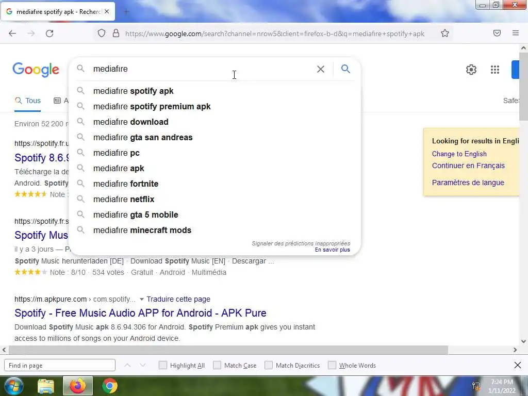Image resolution: width=528 pixels, height=396 pixels.
Task: Click the padlock site security icon
Action: click(116, 33)
